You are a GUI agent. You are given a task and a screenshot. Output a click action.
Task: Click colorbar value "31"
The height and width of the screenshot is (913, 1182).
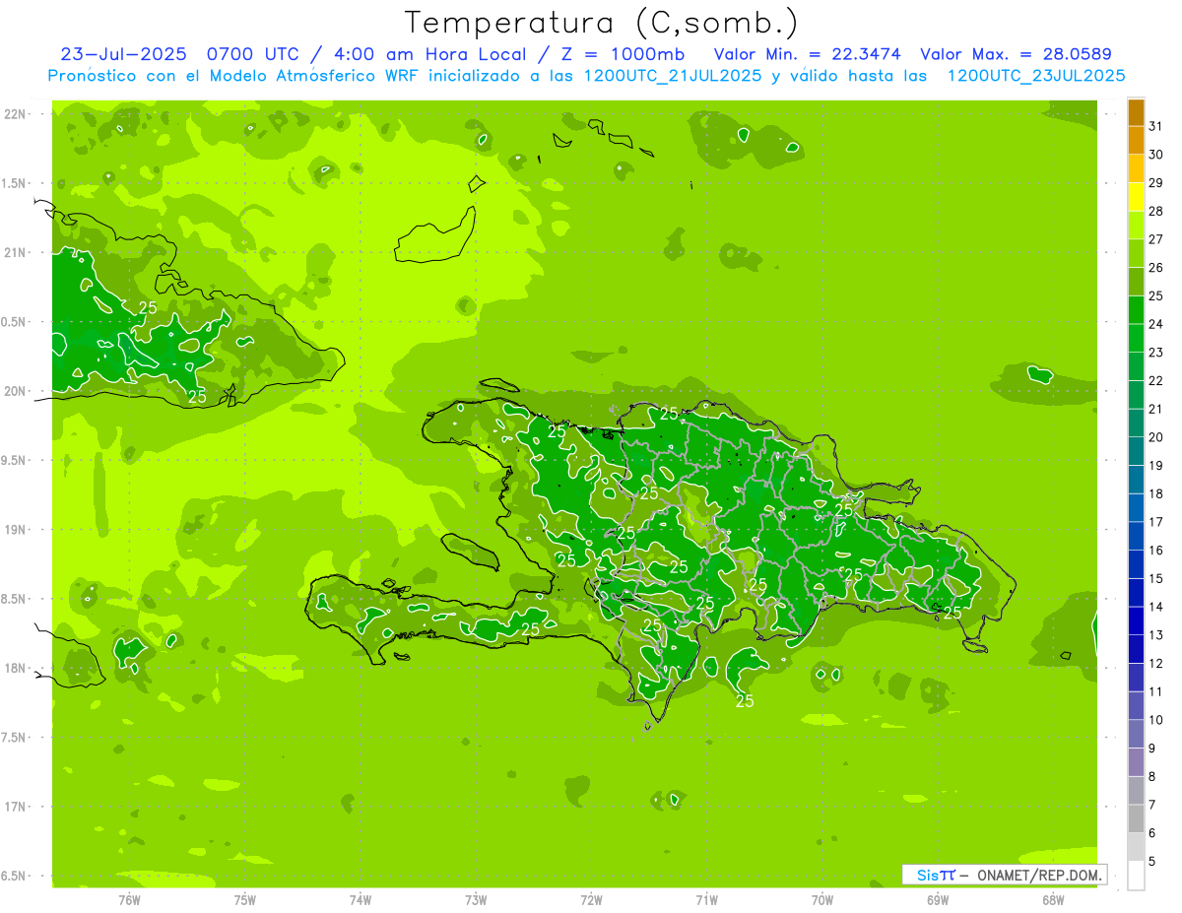pos(1156,126)
